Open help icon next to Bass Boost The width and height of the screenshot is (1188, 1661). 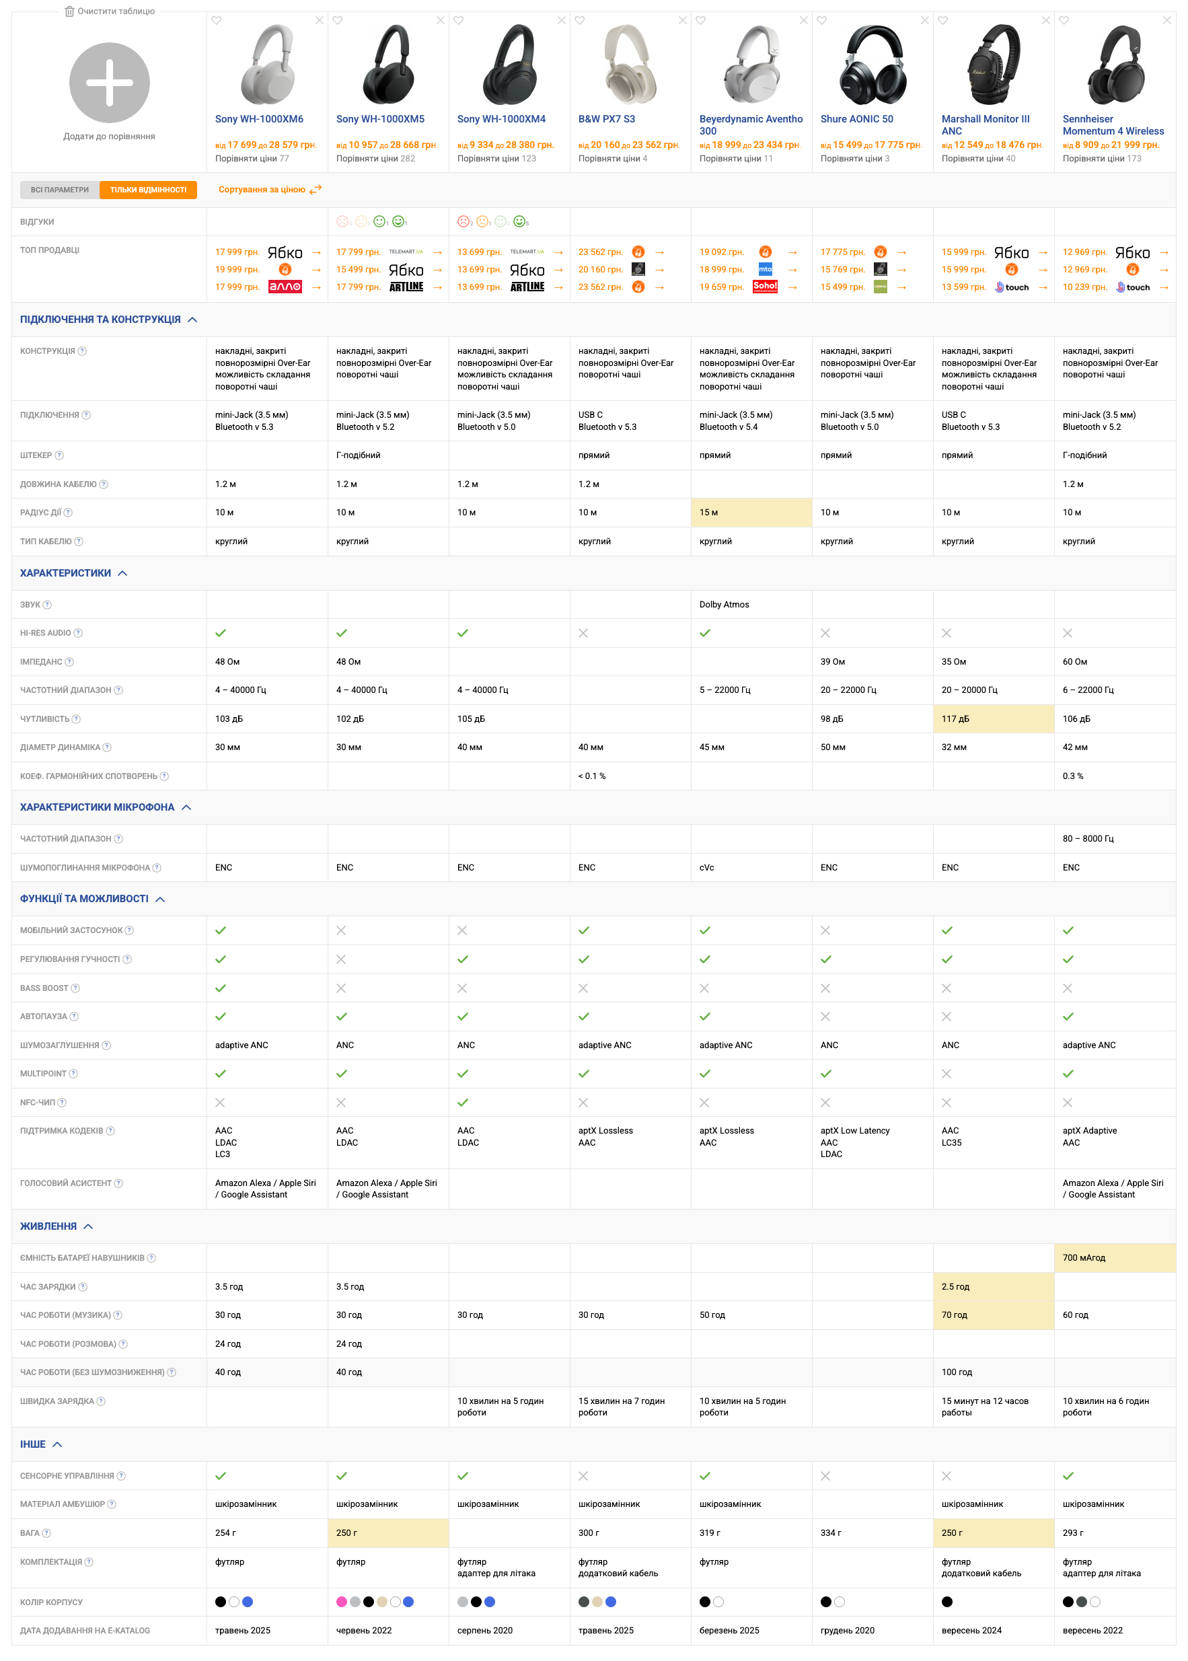[75, 988]
